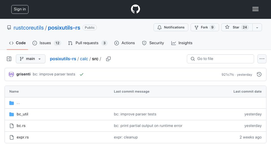Click the repository icon beside rustcoreutils
The height and width of the screenshot is (152, 271).
(9, 28)
